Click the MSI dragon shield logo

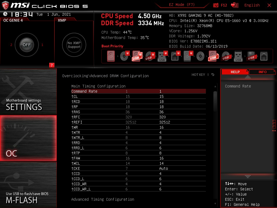(5, 5)
